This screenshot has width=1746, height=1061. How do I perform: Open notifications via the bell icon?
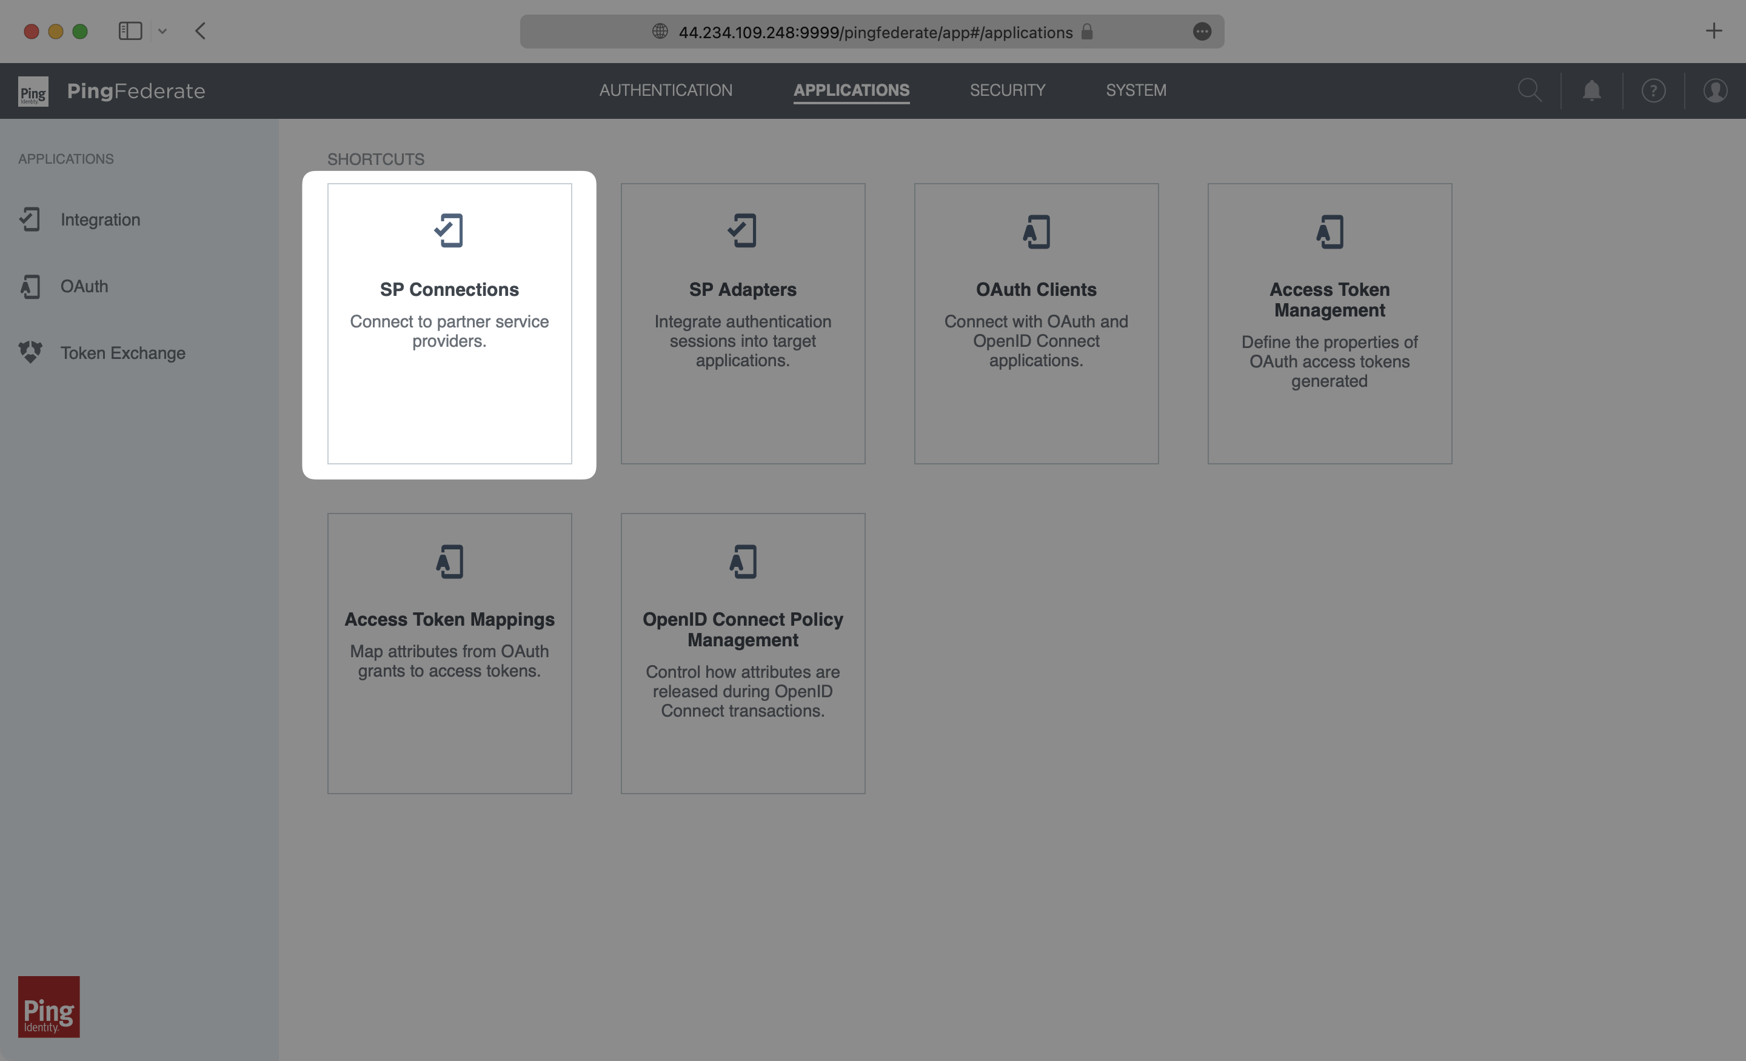click(1591, 90)
